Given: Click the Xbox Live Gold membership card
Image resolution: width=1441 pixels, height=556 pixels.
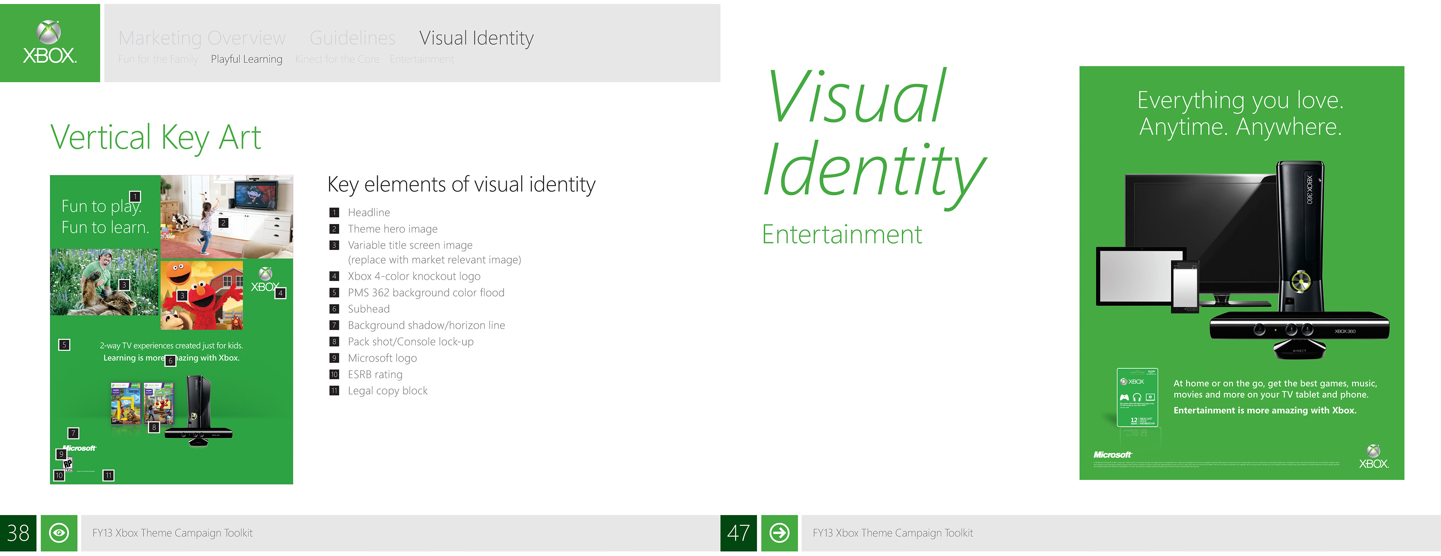Looking at the screenshot, I should [x=1137, y=398].
